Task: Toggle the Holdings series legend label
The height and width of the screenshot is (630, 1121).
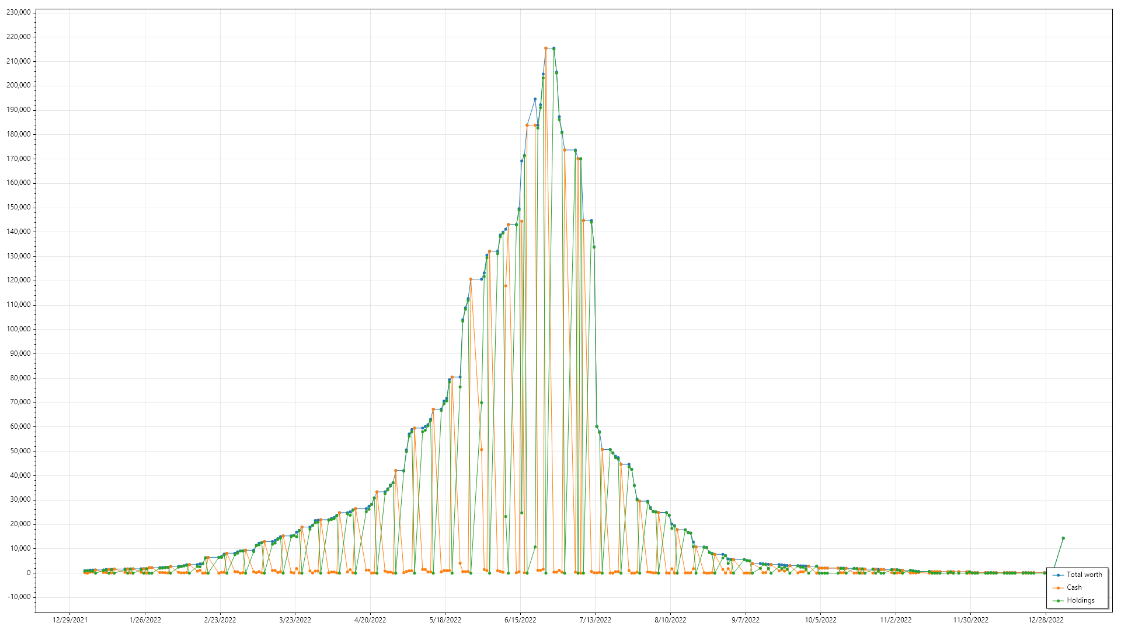Action: (1080, 600)
